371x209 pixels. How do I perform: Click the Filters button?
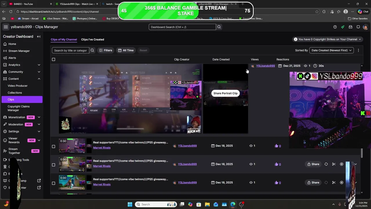106,50
